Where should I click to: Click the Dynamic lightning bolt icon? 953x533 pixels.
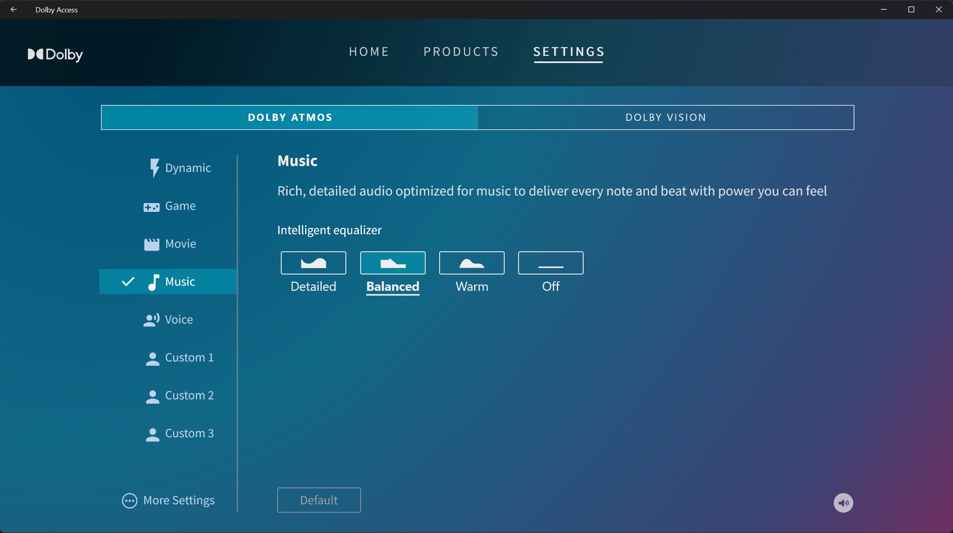pyautogui.click(x=154, y=168)
